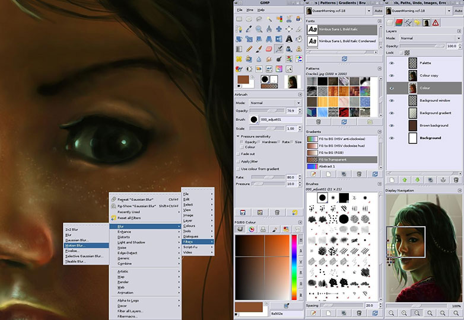Open the Undo History tab icon
Viewport: 464px width, 320px height.
pos(417,23)
